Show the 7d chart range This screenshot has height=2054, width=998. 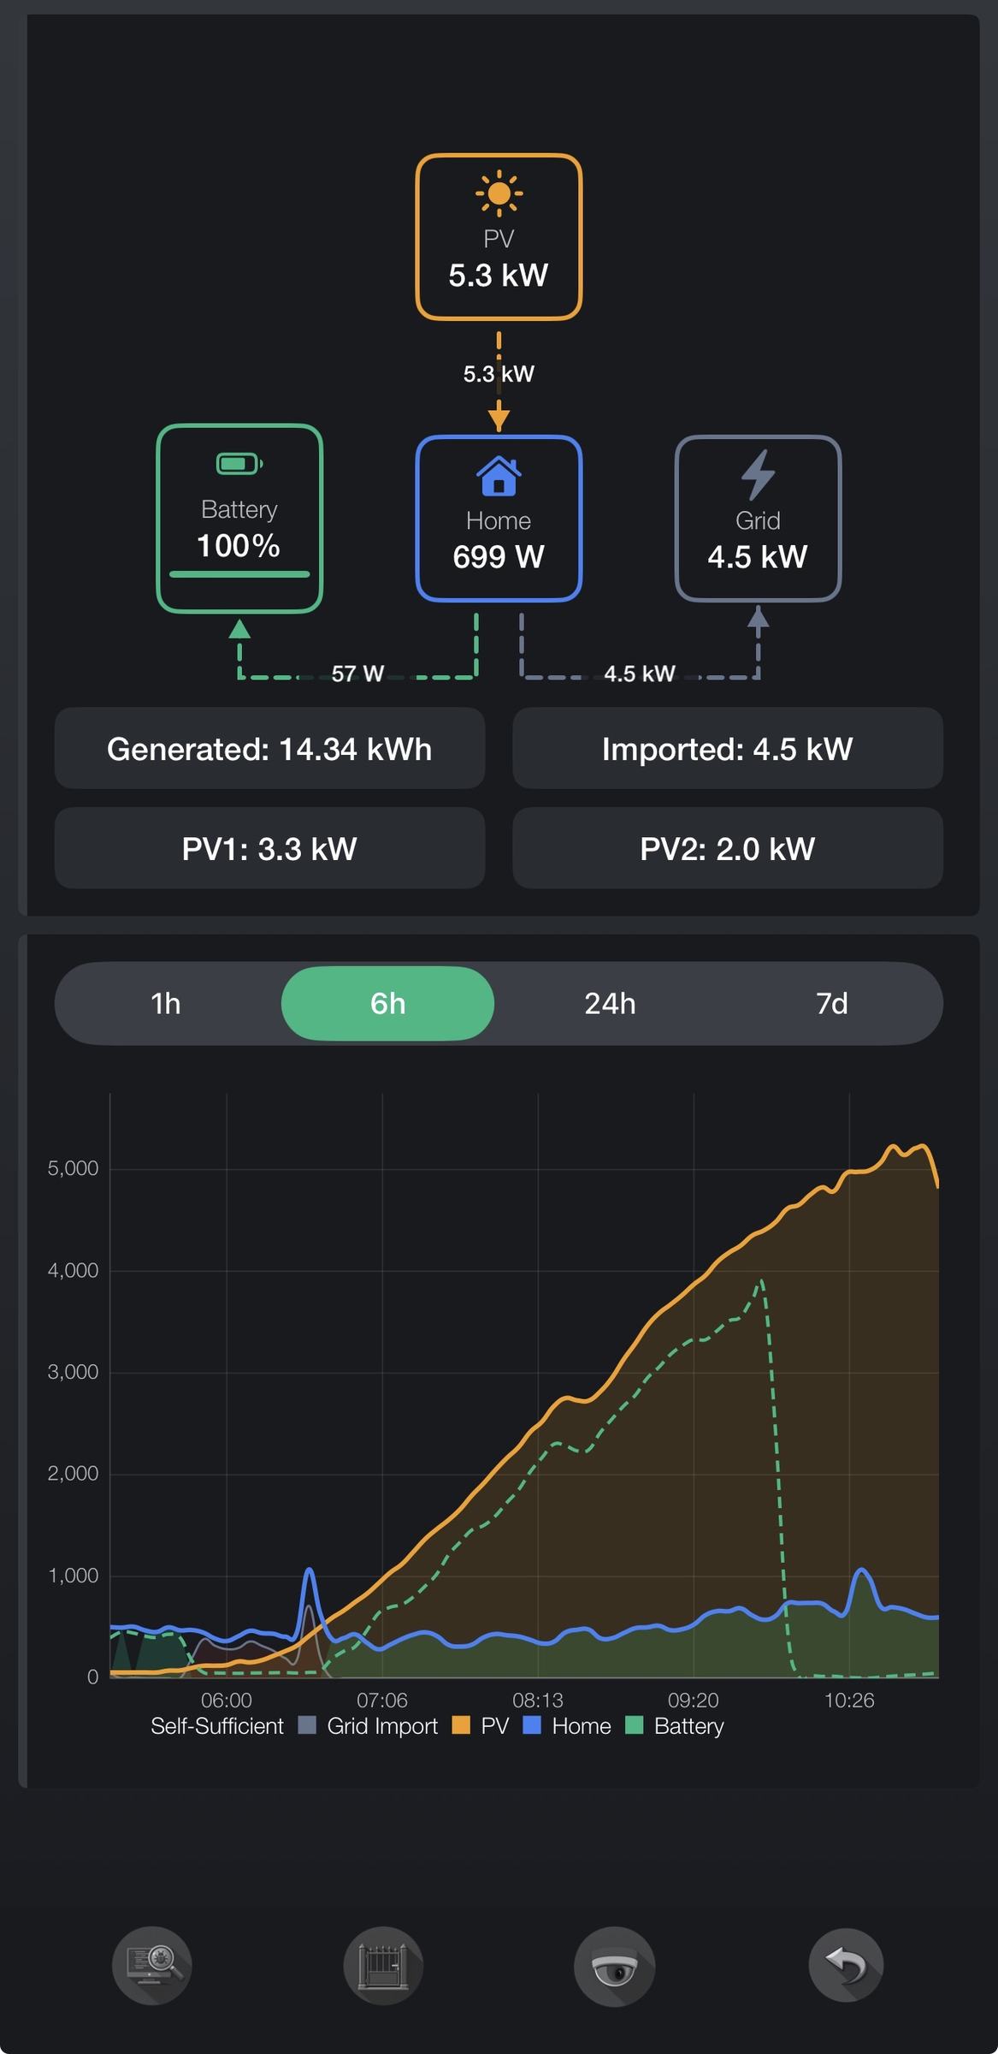(832, 1003)
